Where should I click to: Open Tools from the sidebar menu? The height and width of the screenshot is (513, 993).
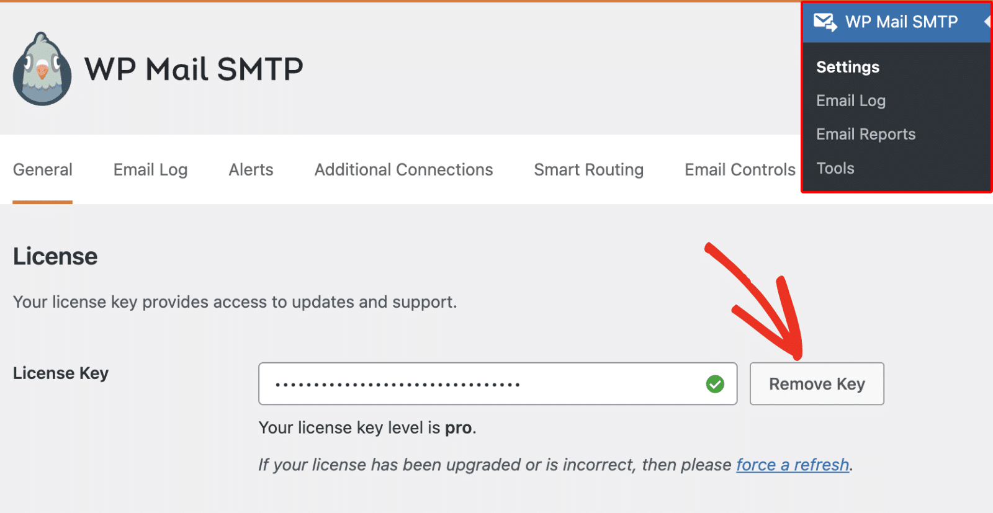point(835,168)
